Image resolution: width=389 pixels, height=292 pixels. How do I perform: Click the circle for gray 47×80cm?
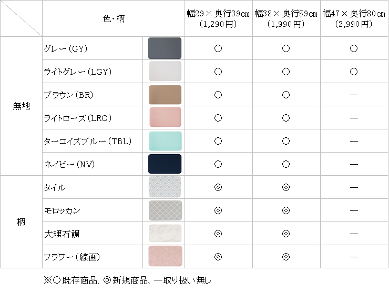click(354, 48)
